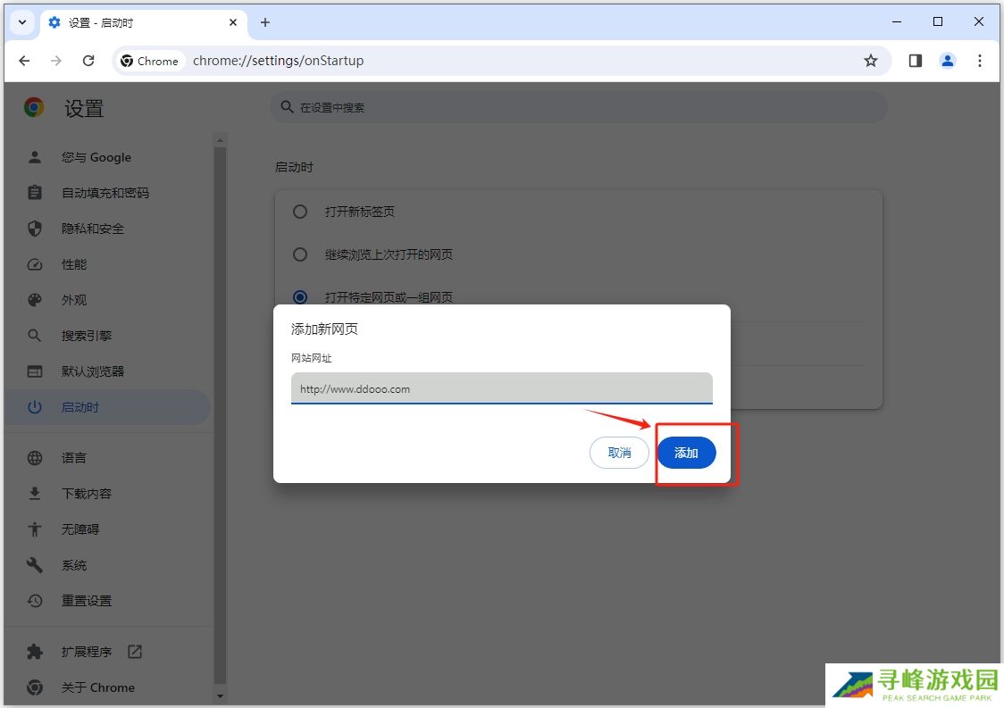Open the 外观 settings section
Screen dimensions: 1004x708
point(74,300)
